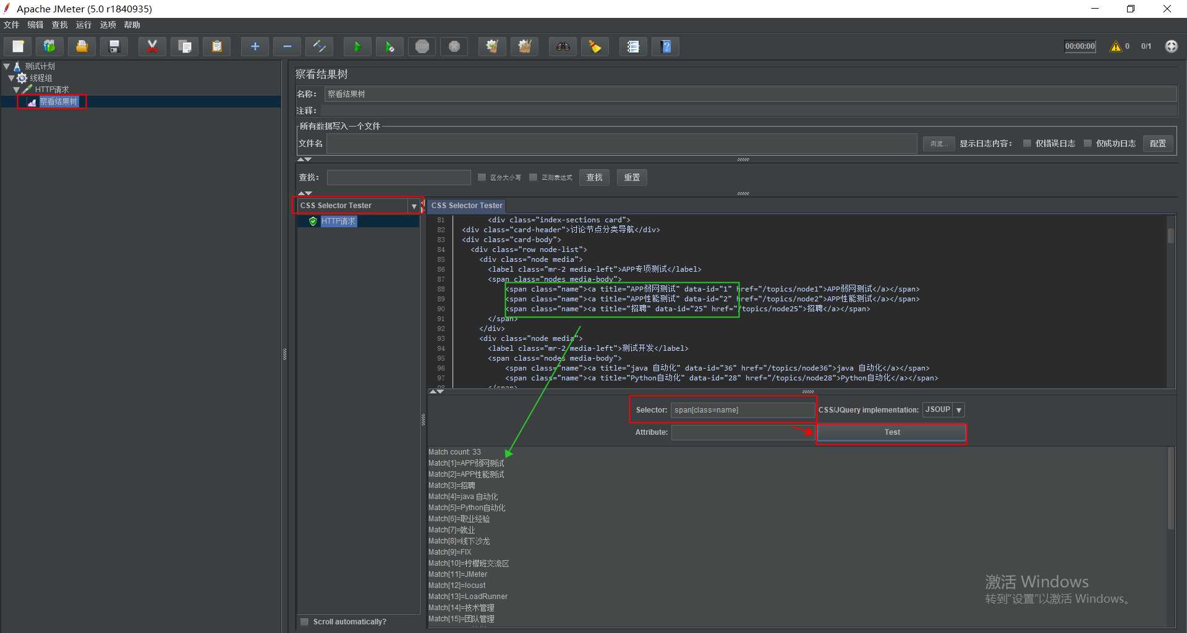Click the 查找 search button
The image size is (1187, 633).
click(x=594, y=177)
